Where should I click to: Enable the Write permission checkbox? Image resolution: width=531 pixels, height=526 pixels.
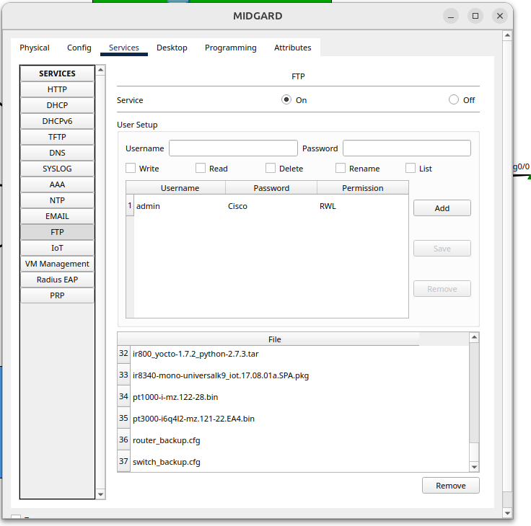click(131, 168)
